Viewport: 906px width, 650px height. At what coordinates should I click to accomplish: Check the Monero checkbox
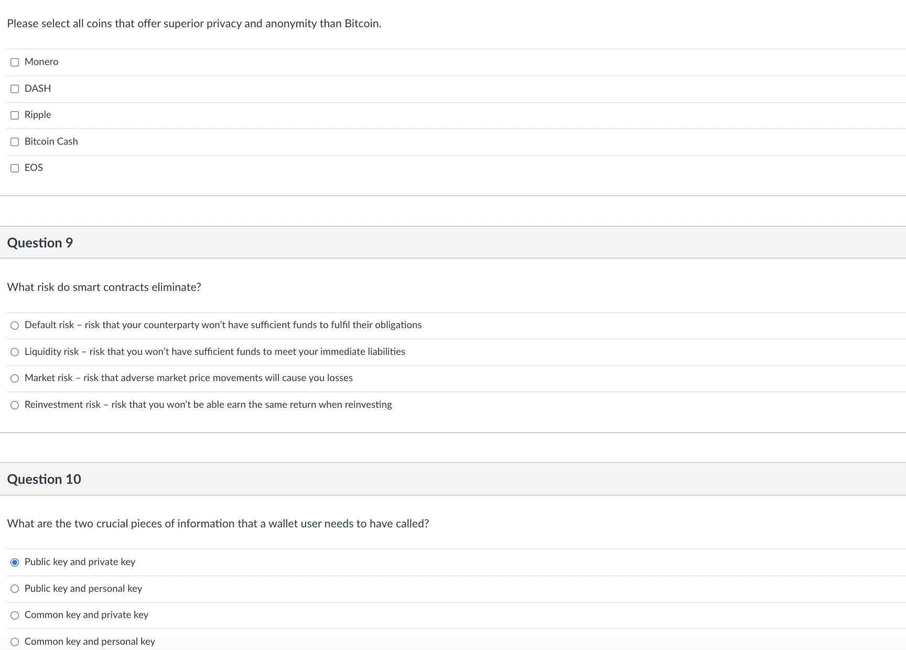(x=15, y=62)
